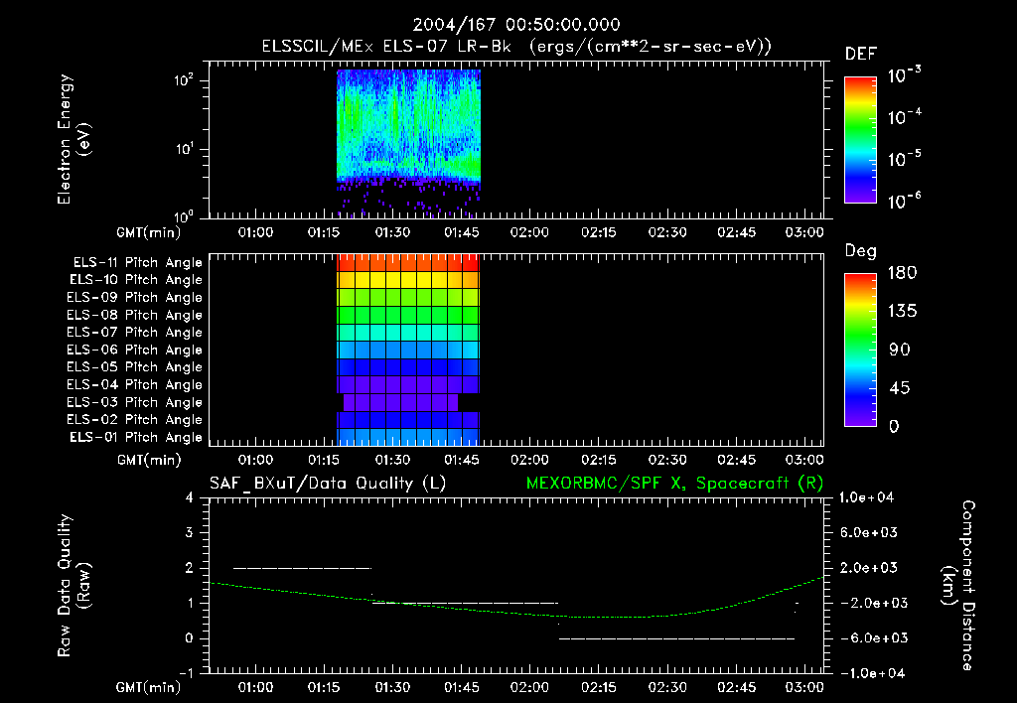Screen dimensions: 1017x703
Task: Click tick value -1 on data quality axis
Action: [186, 673]
